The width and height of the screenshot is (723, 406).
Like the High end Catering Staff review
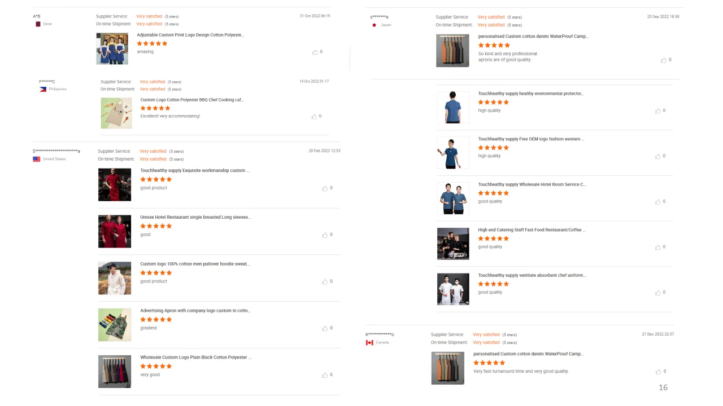[657, 247]
